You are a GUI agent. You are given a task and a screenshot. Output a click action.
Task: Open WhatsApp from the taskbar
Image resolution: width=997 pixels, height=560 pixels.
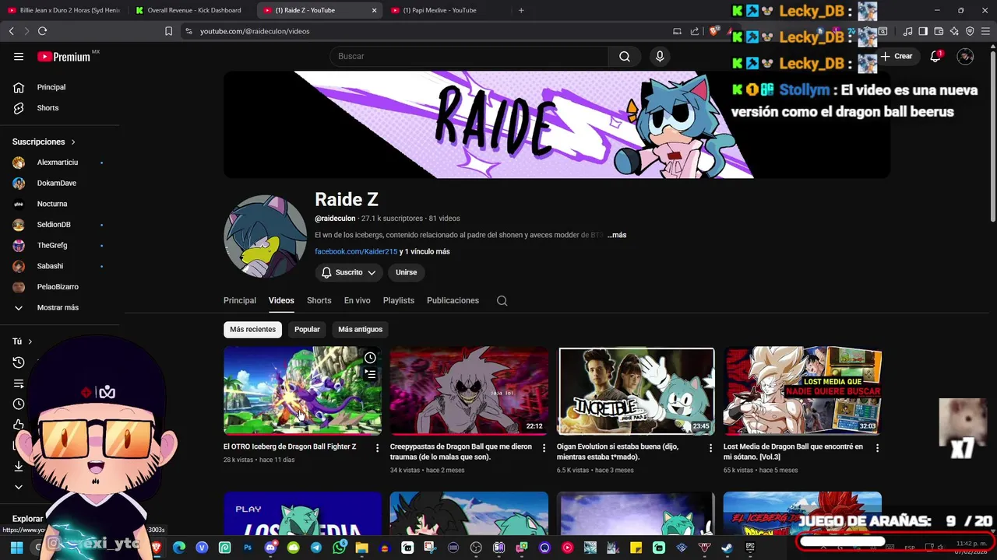[x=339, y=548]
